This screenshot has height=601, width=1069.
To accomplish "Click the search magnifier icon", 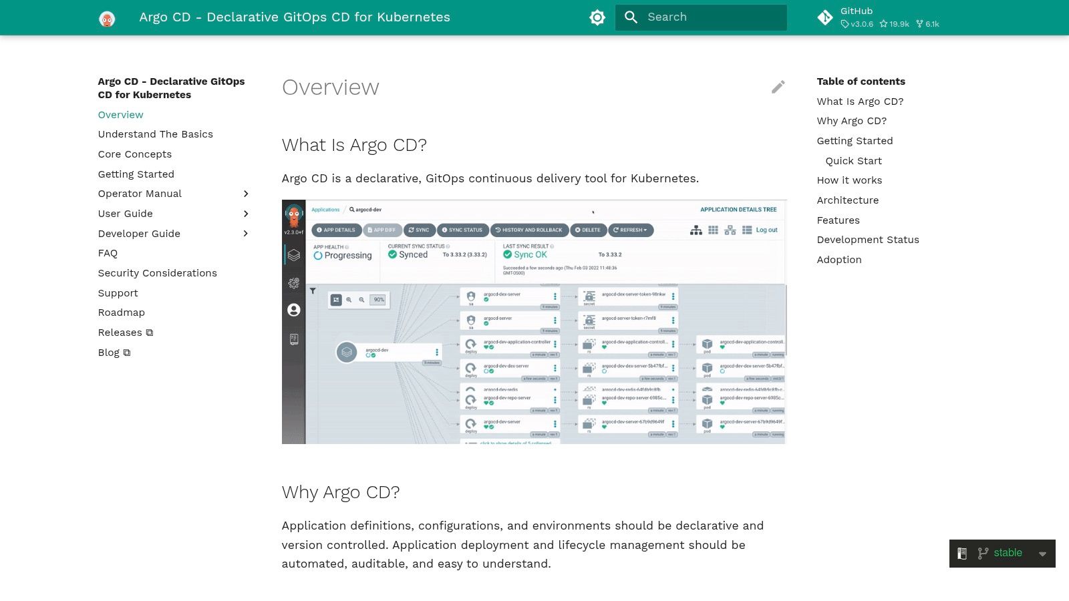I will pyautogui.click(x=631, y=17).
